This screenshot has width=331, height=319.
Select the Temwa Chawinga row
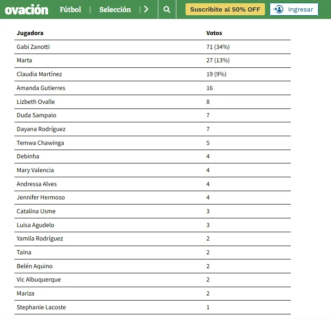click(40, 143)
